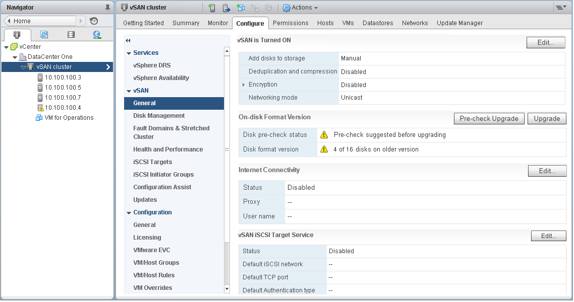This screenshot has width=574, height=302.
Task: Collapse the Configuration section
Action: [x=129, y=213]
